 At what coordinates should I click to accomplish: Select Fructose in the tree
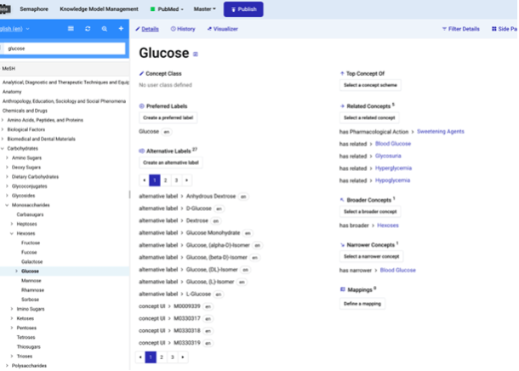click(x=31, y=243)
